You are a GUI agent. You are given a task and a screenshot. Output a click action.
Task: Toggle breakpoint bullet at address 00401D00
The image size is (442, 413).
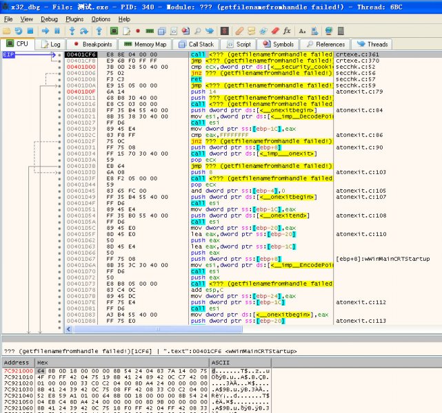[59, 67]
